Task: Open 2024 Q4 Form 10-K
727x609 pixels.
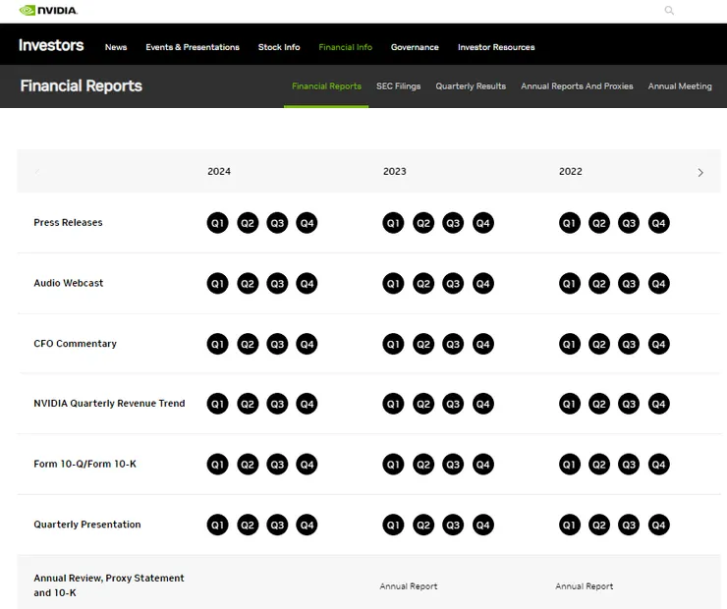Action: coord(307,465)
